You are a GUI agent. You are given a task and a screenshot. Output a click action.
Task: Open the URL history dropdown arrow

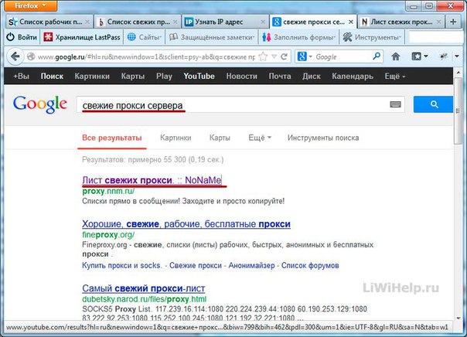coord(274,56)
